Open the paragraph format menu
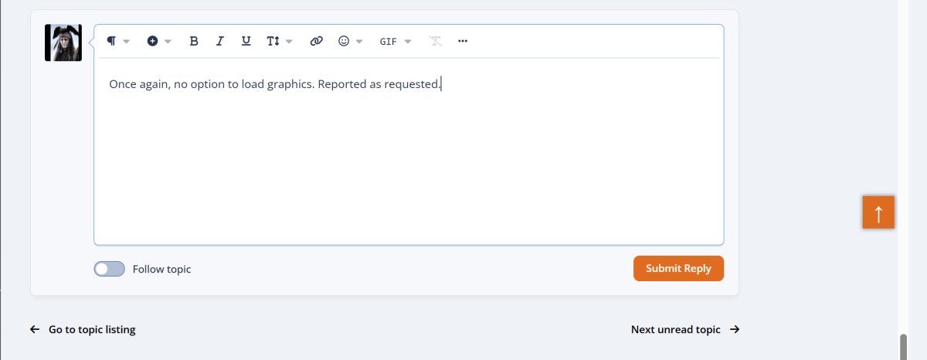This screenshot has height=360, width=927. click(x=111, y=41)
